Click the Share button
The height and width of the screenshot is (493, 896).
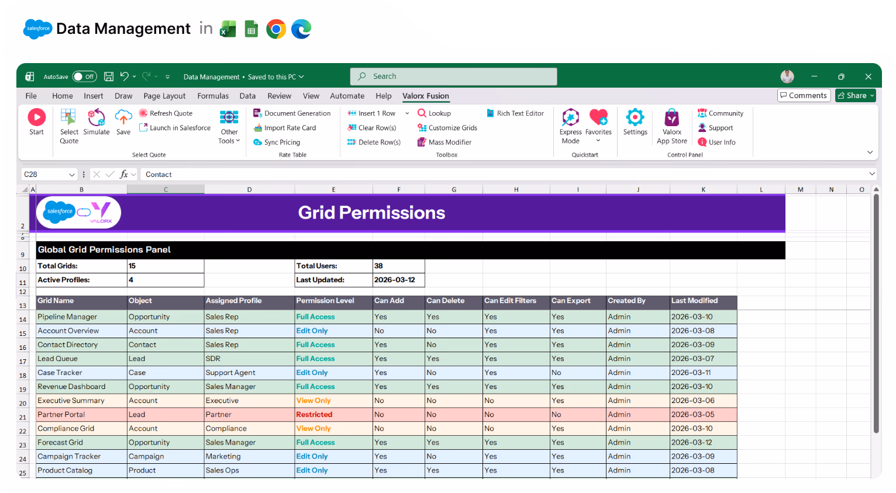[855, 95]
